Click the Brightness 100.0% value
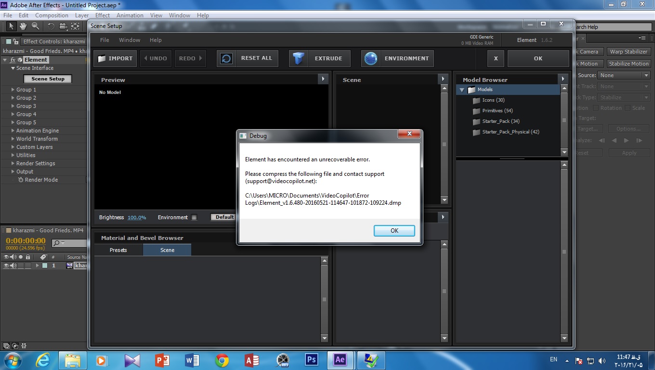This screenshot has height=370, width=655. [137, 218]
